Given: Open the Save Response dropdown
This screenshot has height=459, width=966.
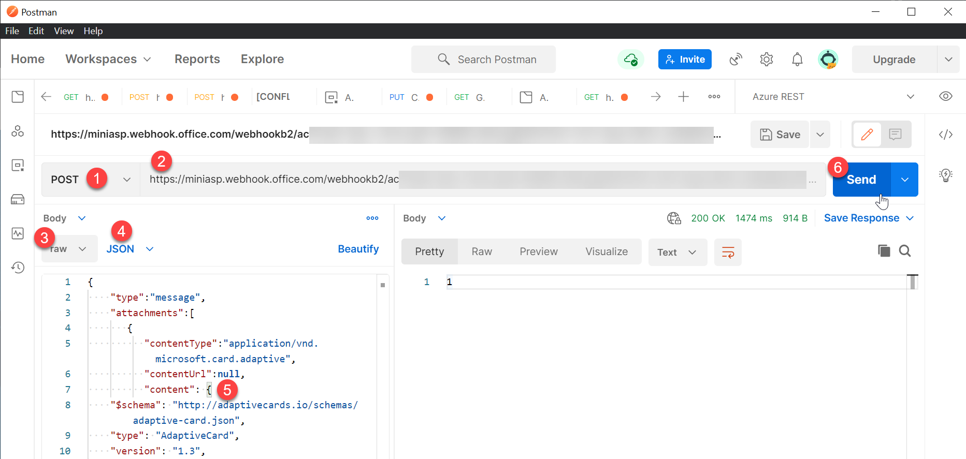Looking at the screenshot, I should click(x=869, y=218).
